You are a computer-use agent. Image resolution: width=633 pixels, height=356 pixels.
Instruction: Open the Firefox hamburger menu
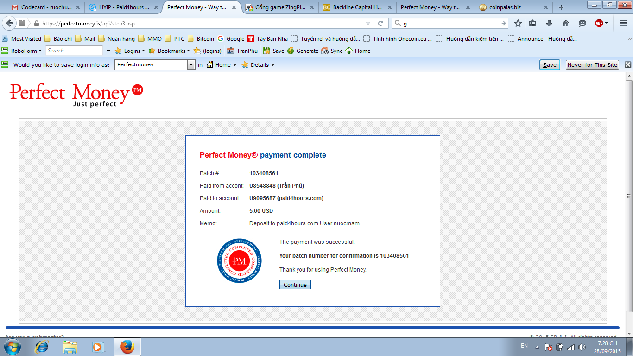623,23
